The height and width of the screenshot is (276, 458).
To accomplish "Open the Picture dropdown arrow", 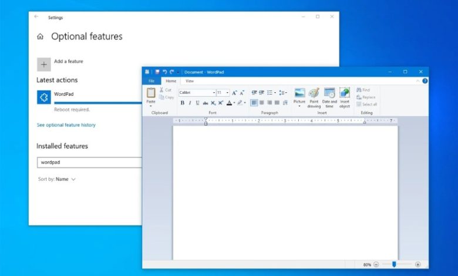I will click(299, 106).
